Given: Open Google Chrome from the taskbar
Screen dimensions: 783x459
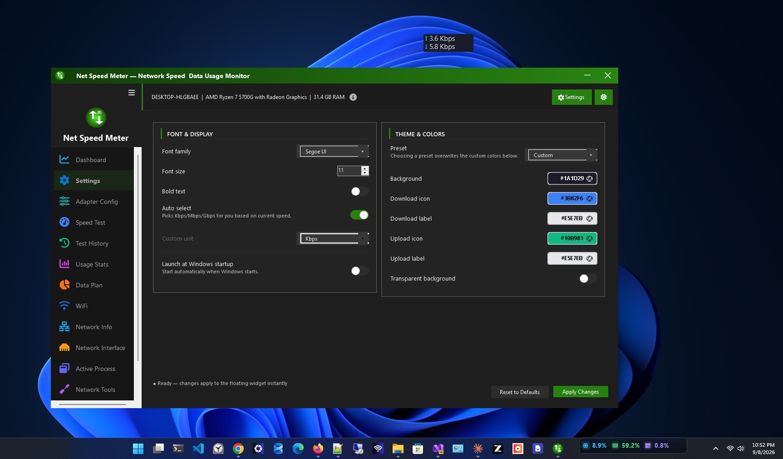Looking at the screenshot, I should 238,449.
